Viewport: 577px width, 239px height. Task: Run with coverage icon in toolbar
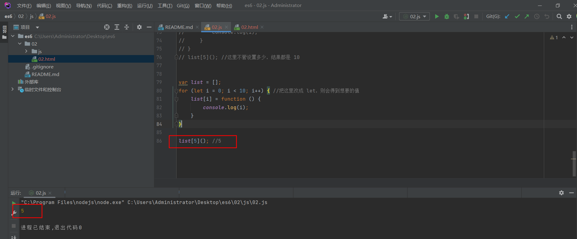click(456, 16)
